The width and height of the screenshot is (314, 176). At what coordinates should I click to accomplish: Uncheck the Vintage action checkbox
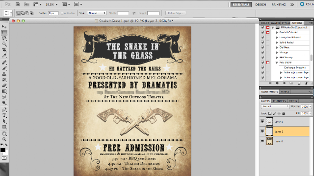click(262, 52)
